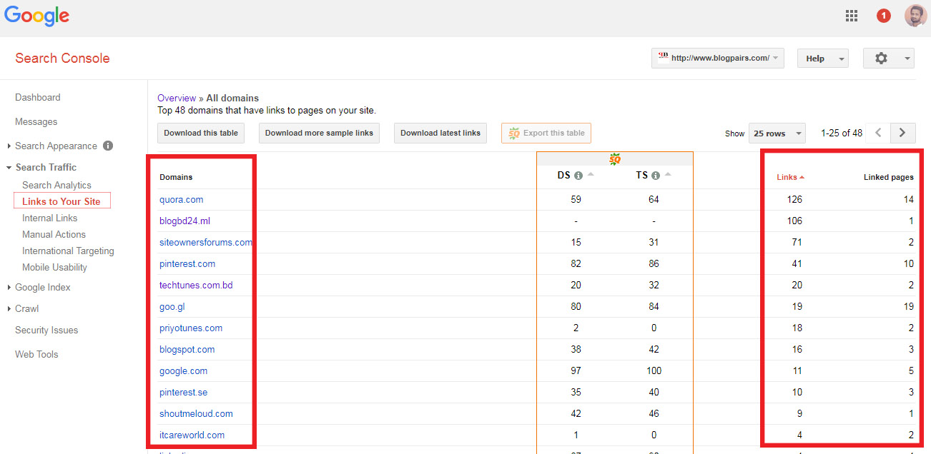Select Links to Your Site
This screenshot has height=454, width=931.
[x=61, y=201]
